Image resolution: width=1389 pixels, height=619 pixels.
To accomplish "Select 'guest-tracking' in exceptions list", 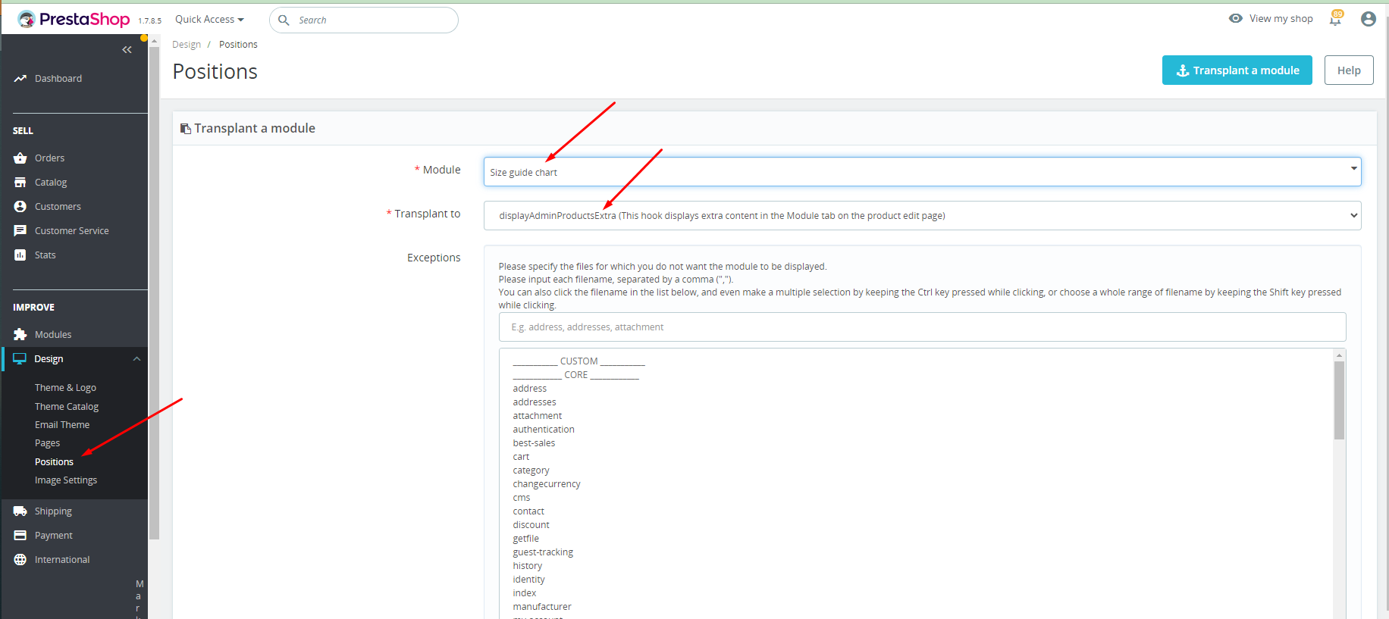I will 543,552.
